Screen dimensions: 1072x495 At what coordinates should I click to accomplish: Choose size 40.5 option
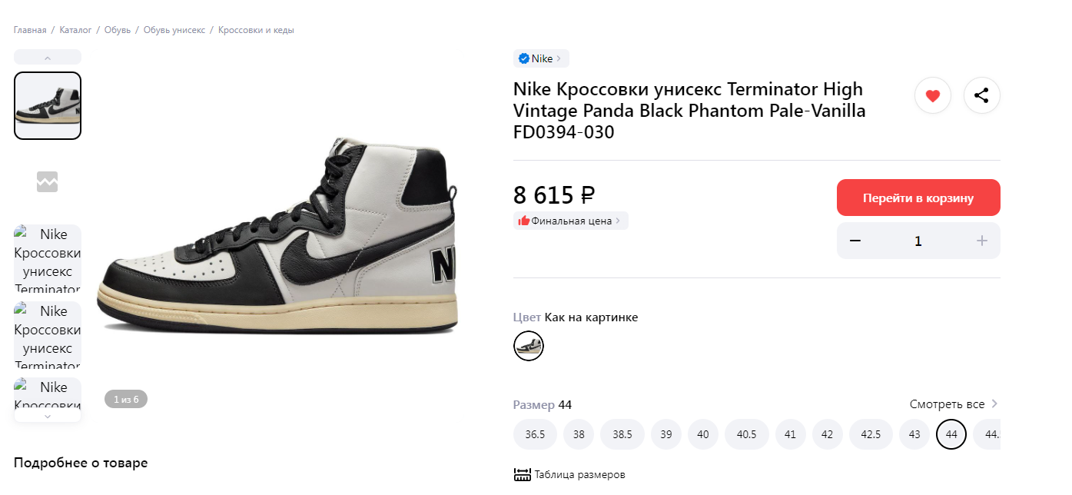coord(746,434)
